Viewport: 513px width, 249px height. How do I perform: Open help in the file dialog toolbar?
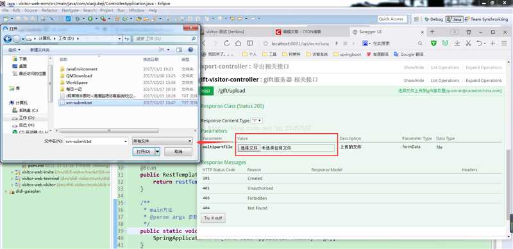click(190, 50)
